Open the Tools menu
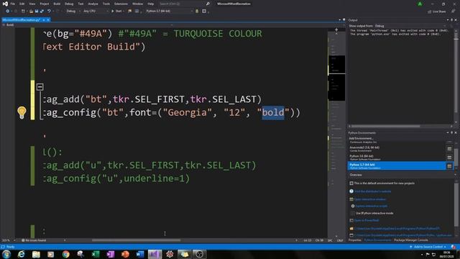The width and height of the screenshot is (460, 259). [106, 4]
